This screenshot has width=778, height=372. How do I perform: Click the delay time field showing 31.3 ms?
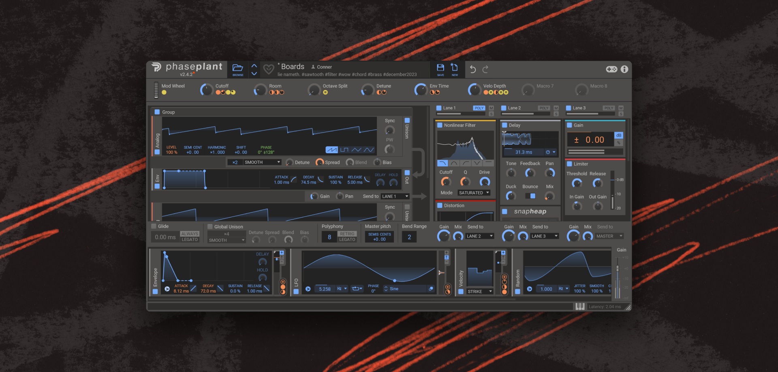524,152
